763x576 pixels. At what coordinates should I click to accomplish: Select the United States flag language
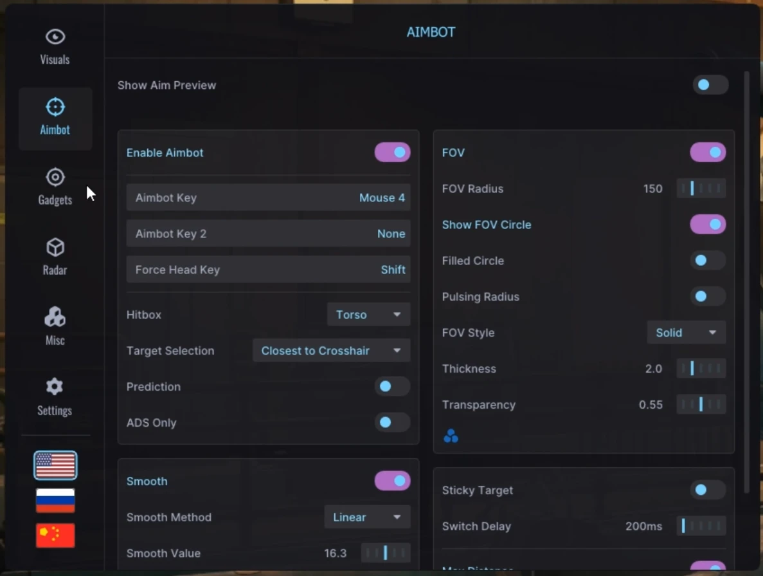click(55, 465)
